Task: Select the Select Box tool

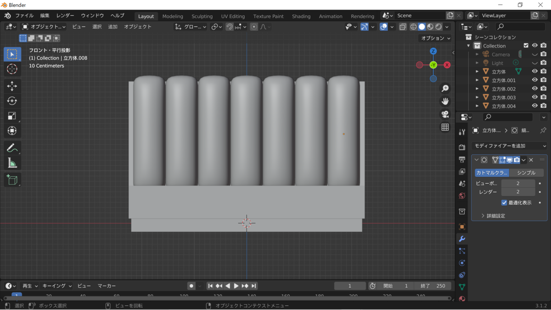Action: [x=12, y=54]
